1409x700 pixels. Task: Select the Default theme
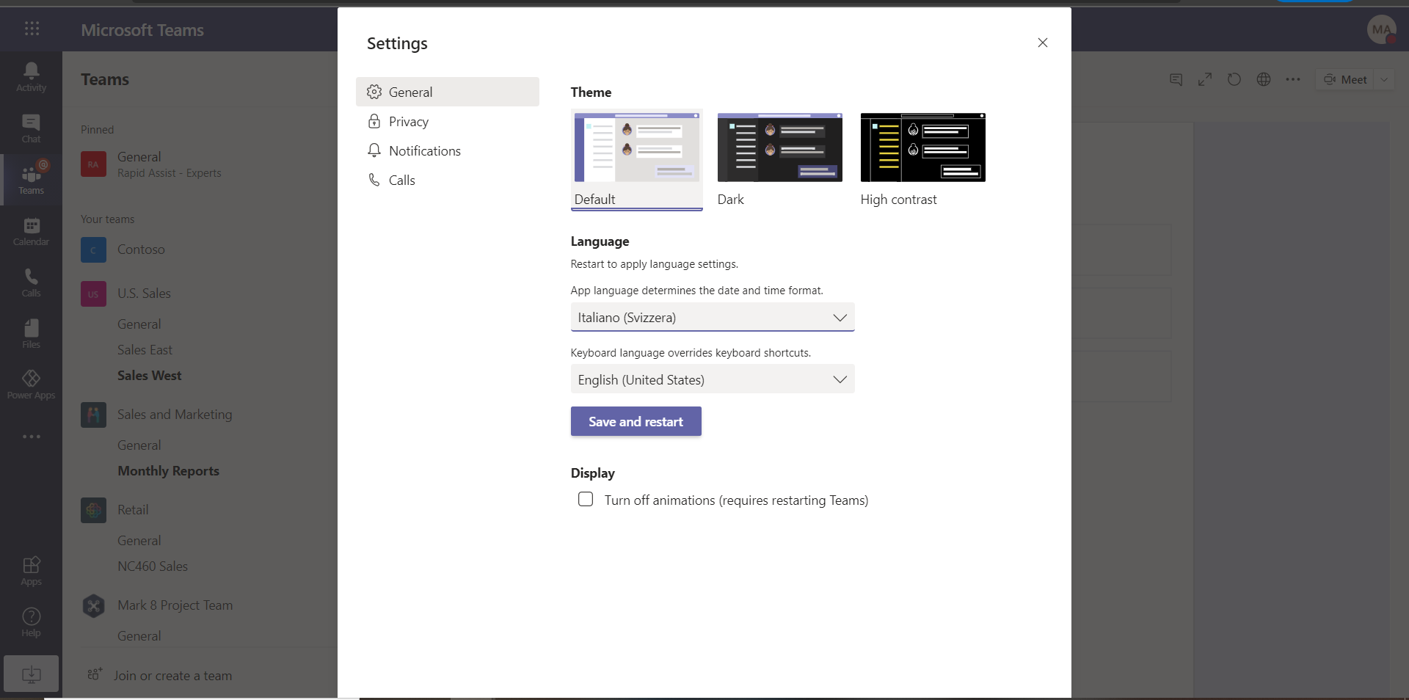pyautogui.click(x=636, y=159)
